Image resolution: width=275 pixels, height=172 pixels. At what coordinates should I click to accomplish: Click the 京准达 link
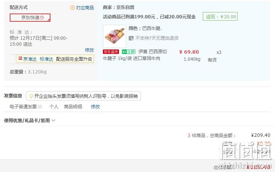(x=30, y=59)
